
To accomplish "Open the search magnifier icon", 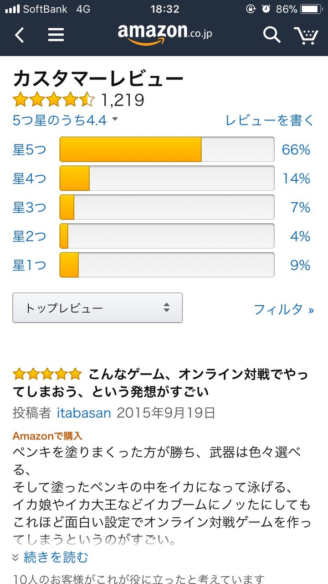I will click(x=272, y=35).
